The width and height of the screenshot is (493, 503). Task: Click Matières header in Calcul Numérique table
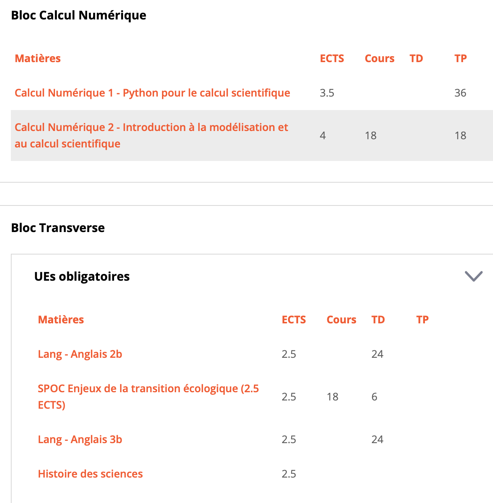(38, 58)
